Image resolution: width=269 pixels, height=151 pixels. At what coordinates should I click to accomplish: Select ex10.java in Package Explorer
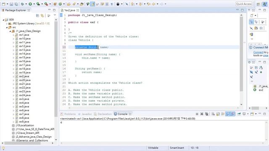coord(25,39)
